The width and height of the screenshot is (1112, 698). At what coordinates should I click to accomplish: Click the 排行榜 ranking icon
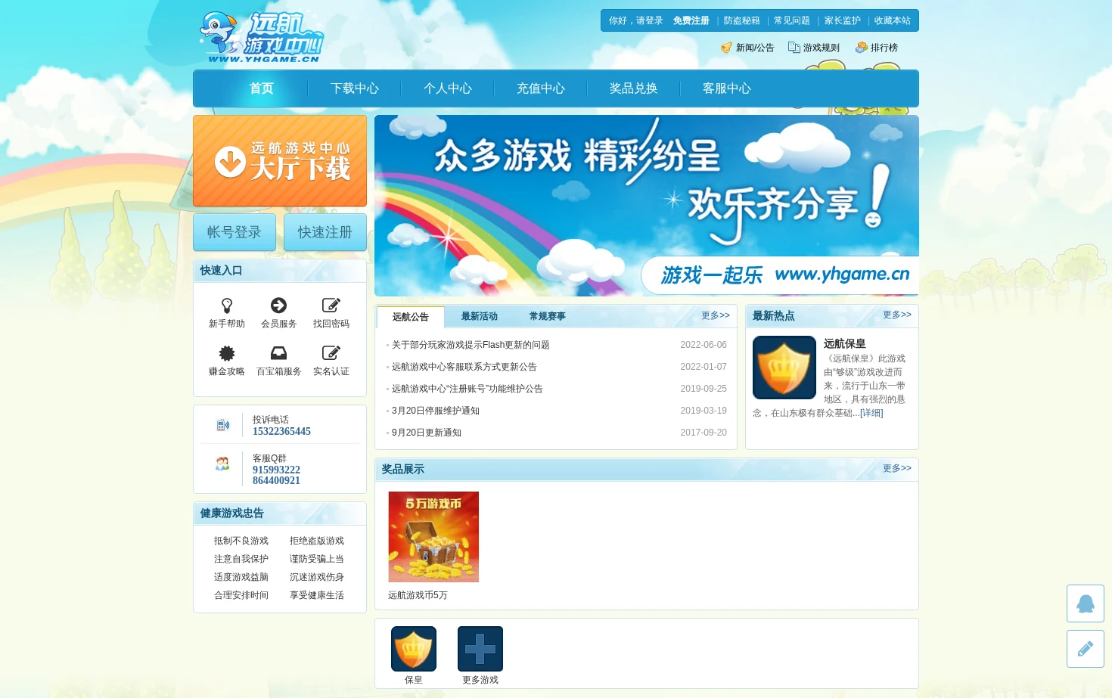861,48
